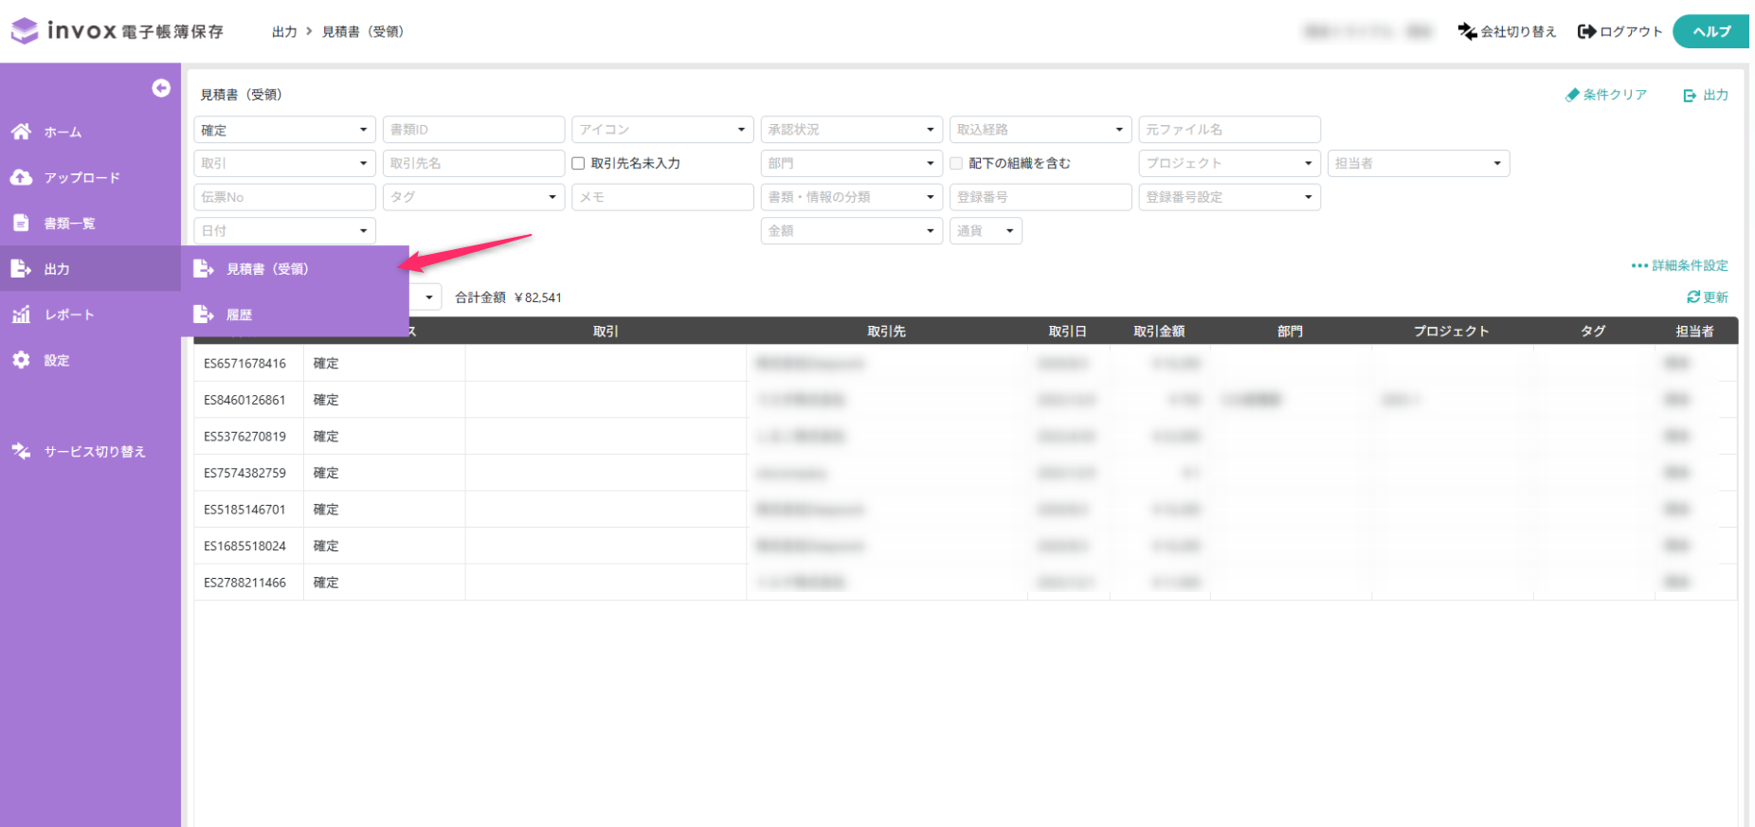
Task: Expand the 通貨 dropdown
Action: (986, 231)
